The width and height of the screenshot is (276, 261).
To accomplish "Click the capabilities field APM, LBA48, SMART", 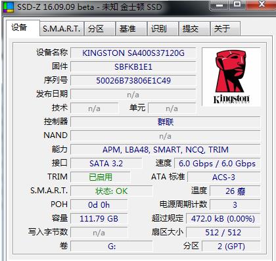I will (166, 150).
